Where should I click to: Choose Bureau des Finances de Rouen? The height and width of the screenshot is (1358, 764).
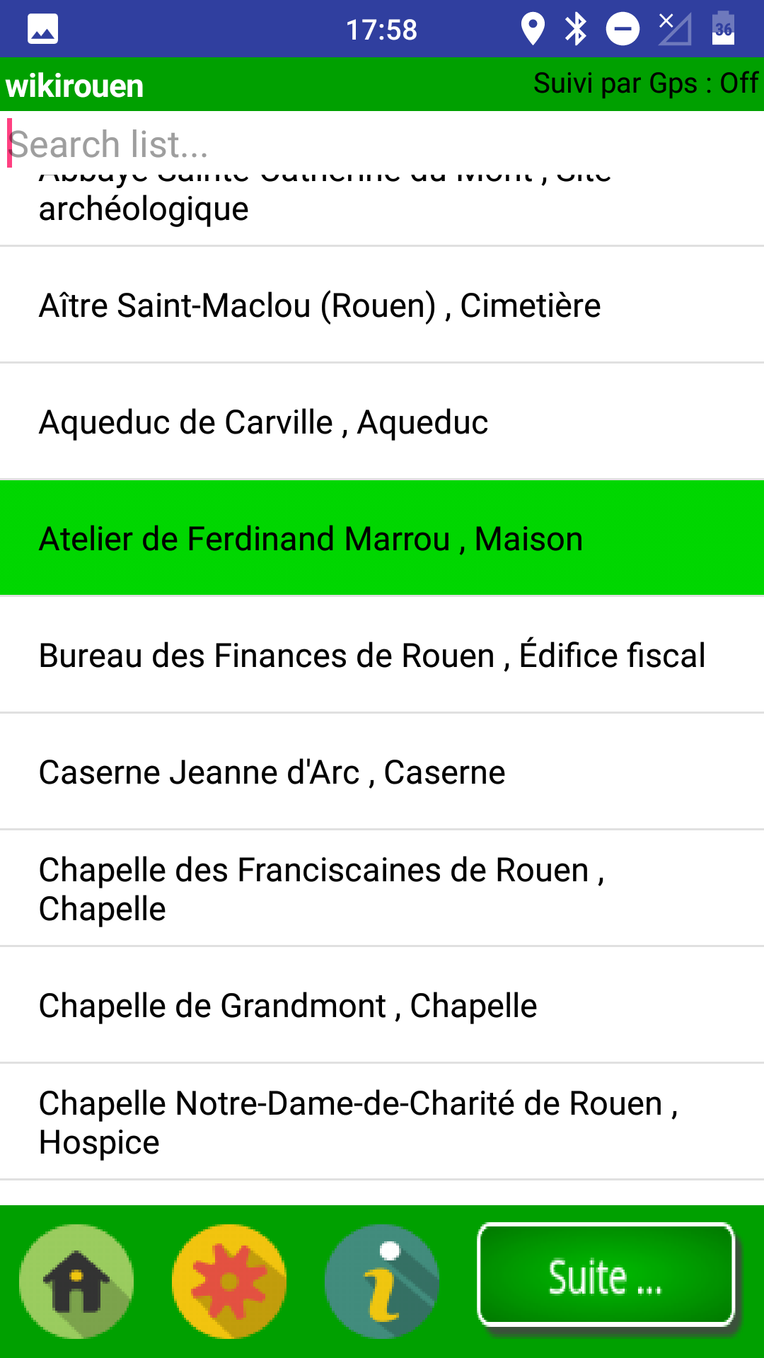pos(382,655)
